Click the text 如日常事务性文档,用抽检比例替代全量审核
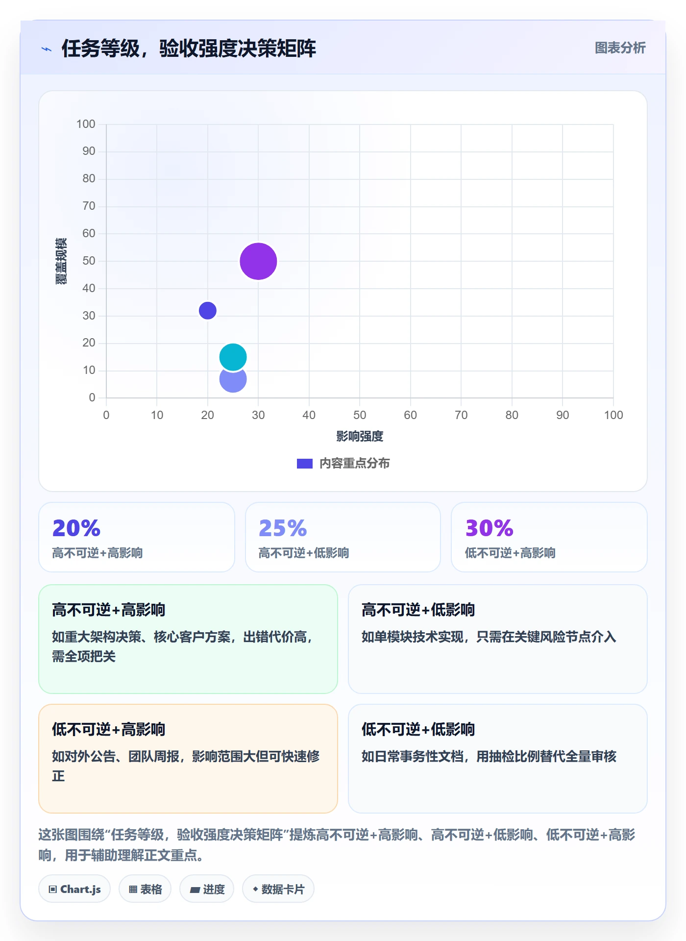This screenshot has height=941, width=686. [489, 757]
